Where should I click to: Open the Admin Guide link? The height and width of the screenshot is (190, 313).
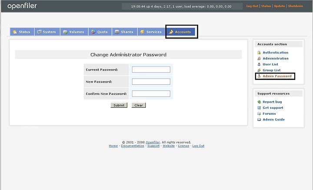point(274,120)
